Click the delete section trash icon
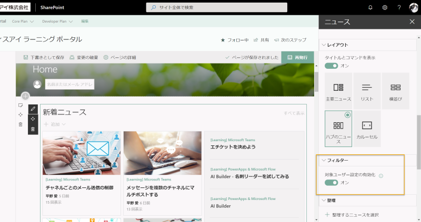The width and height of the screenshot is (421, 222). [21, 124]
